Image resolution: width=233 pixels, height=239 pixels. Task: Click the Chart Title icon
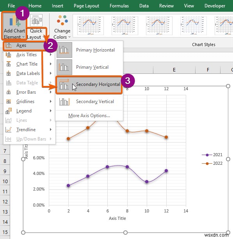9,64
